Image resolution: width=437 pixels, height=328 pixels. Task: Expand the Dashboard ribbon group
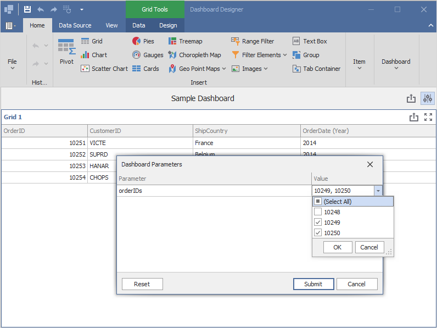click(396, 64)
